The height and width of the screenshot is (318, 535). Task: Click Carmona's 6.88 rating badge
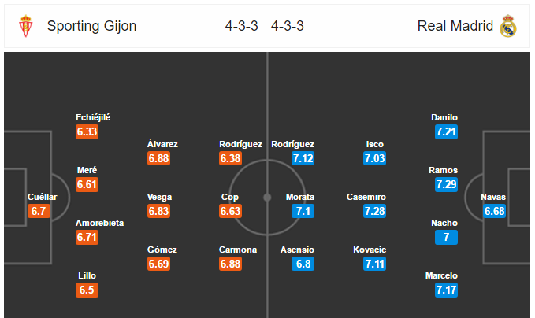click(230, 264)
